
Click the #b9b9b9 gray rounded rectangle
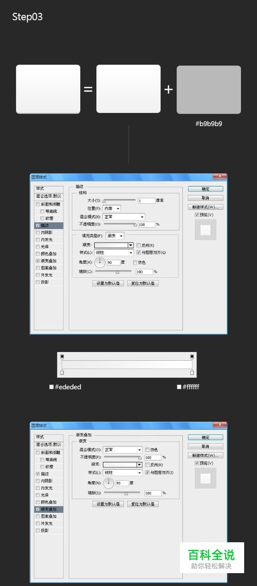209,90
